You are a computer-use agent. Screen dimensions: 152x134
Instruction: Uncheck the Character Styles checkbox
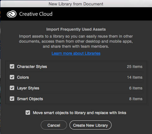click(x=12, y=66)
